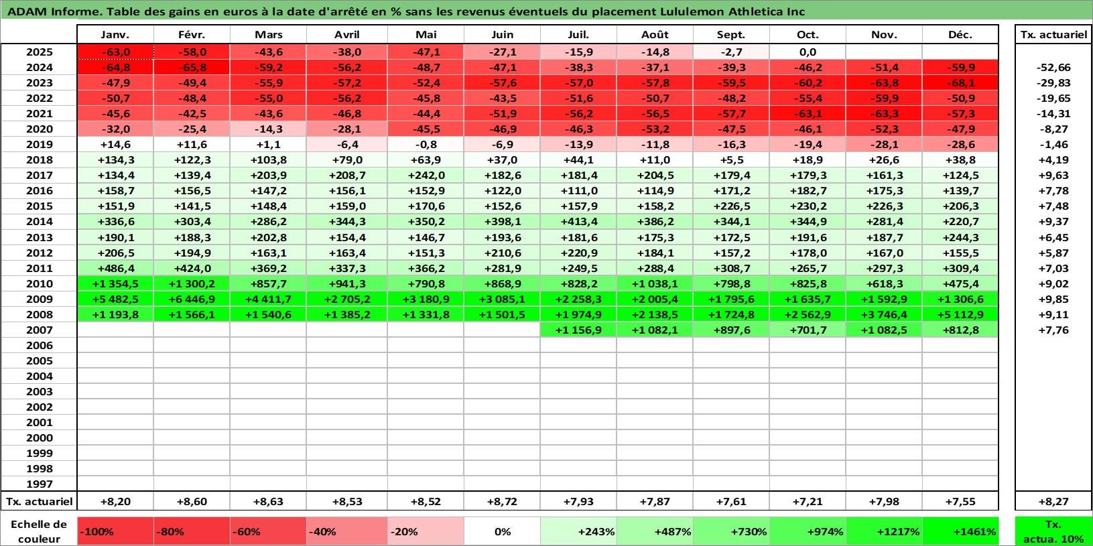The width and height of the screenshot is (1093, 546).
Task: Select the 2003 row label
Action: 39,391
